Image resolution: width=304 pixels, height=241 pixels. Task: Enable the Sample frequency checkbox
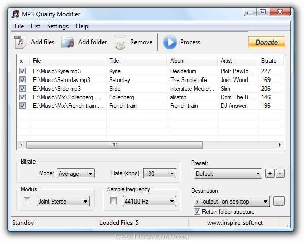coord(113,201)
